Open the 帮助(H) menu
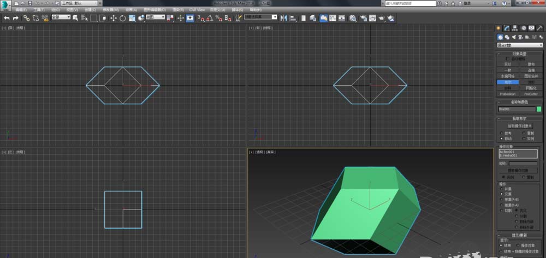 pos(255,10)
